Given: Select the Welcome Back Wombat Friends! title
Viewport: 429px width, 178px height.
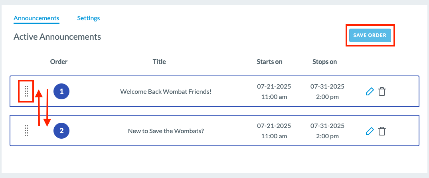Looking at the screenshot, I should point(166,92).
